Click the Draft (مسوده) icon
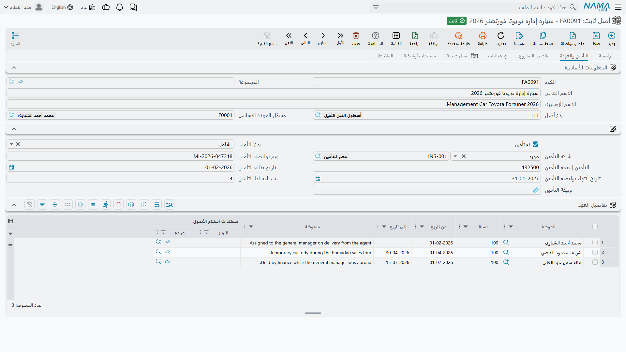Image resolution: width=626 pixels, height=352 pixels. (x=519, y=36)
